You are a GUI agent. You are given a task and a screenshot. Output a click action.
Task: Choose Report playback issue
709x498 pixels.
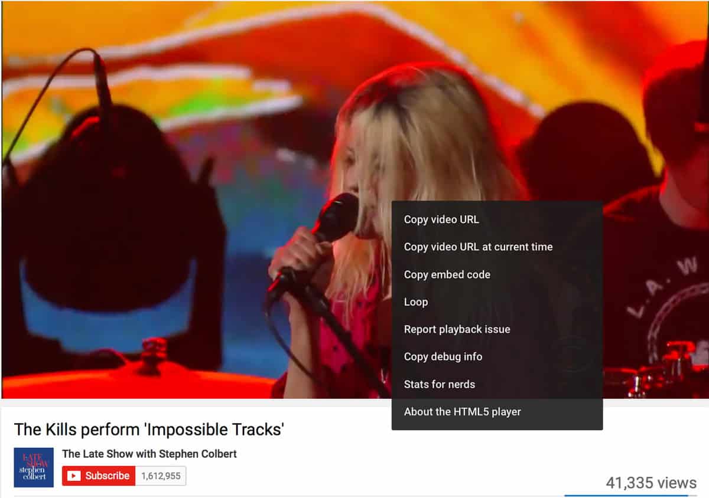tap(497, 329)
